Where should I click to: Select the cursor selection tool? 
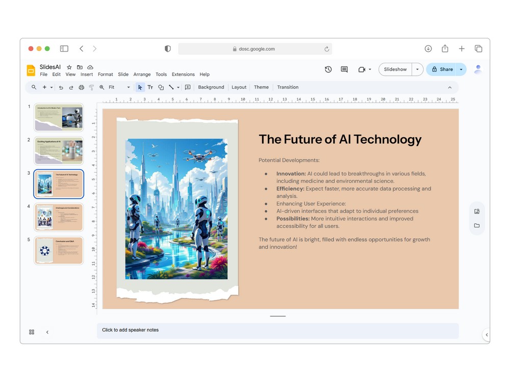140,87
